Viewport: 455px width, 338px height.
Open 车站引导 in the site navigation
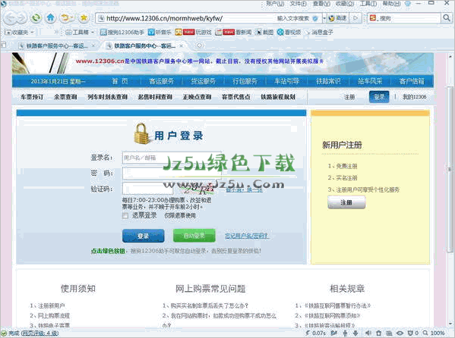coord(286,81)
